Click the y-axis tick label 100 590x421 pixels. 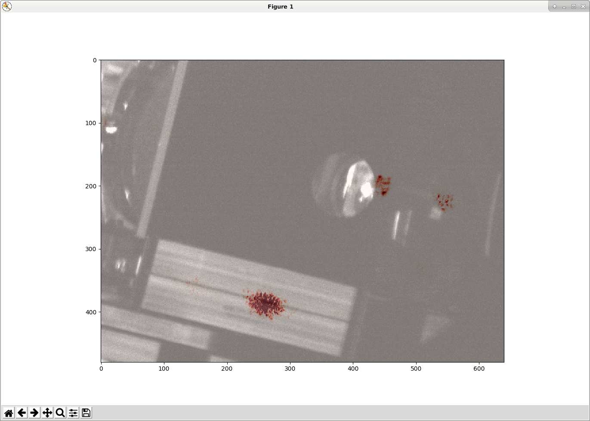pos(91,123)
